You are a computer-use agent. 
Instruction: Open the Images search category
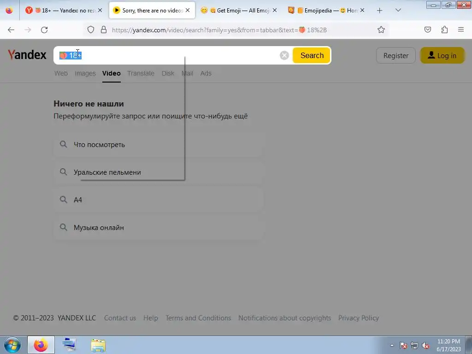click(85, 73)
